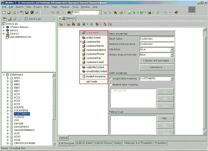
Task: Select jndi-definitions.xml in project tree
Action: click(x=21, y=37)
